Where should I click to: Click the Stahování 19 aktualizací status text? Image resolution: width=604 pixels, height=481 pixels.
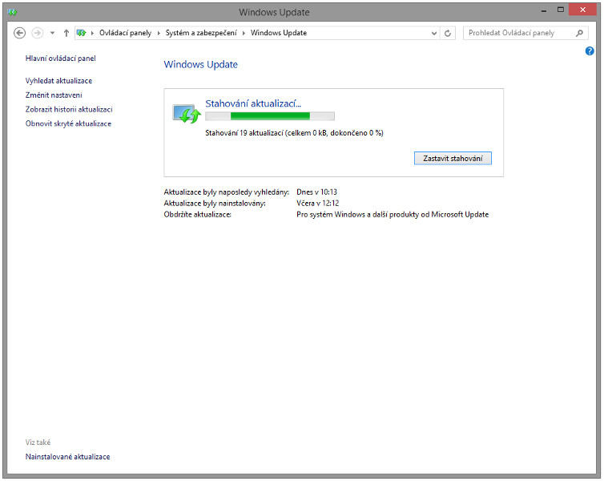[x=294, y=133]
